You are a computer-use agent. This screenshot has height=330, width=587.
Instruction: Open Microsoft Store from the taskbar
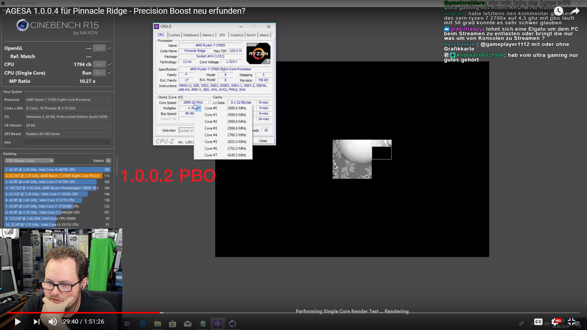point(172,324)
